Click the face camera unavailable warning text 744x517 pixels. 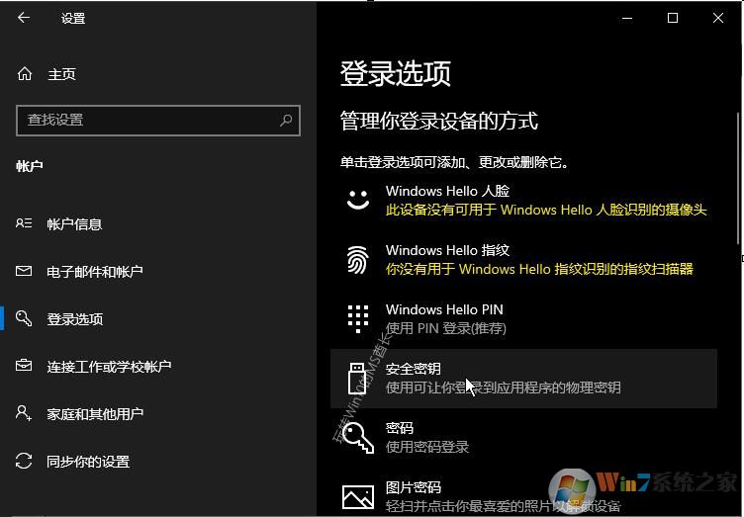point(546,210)
